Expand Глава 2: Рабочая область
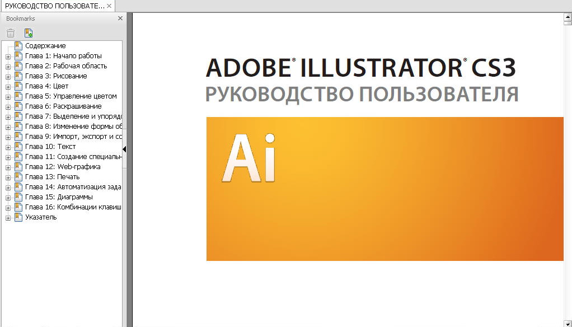The height and width of the screenshot is (327, 572). click(x=8, y=67)
